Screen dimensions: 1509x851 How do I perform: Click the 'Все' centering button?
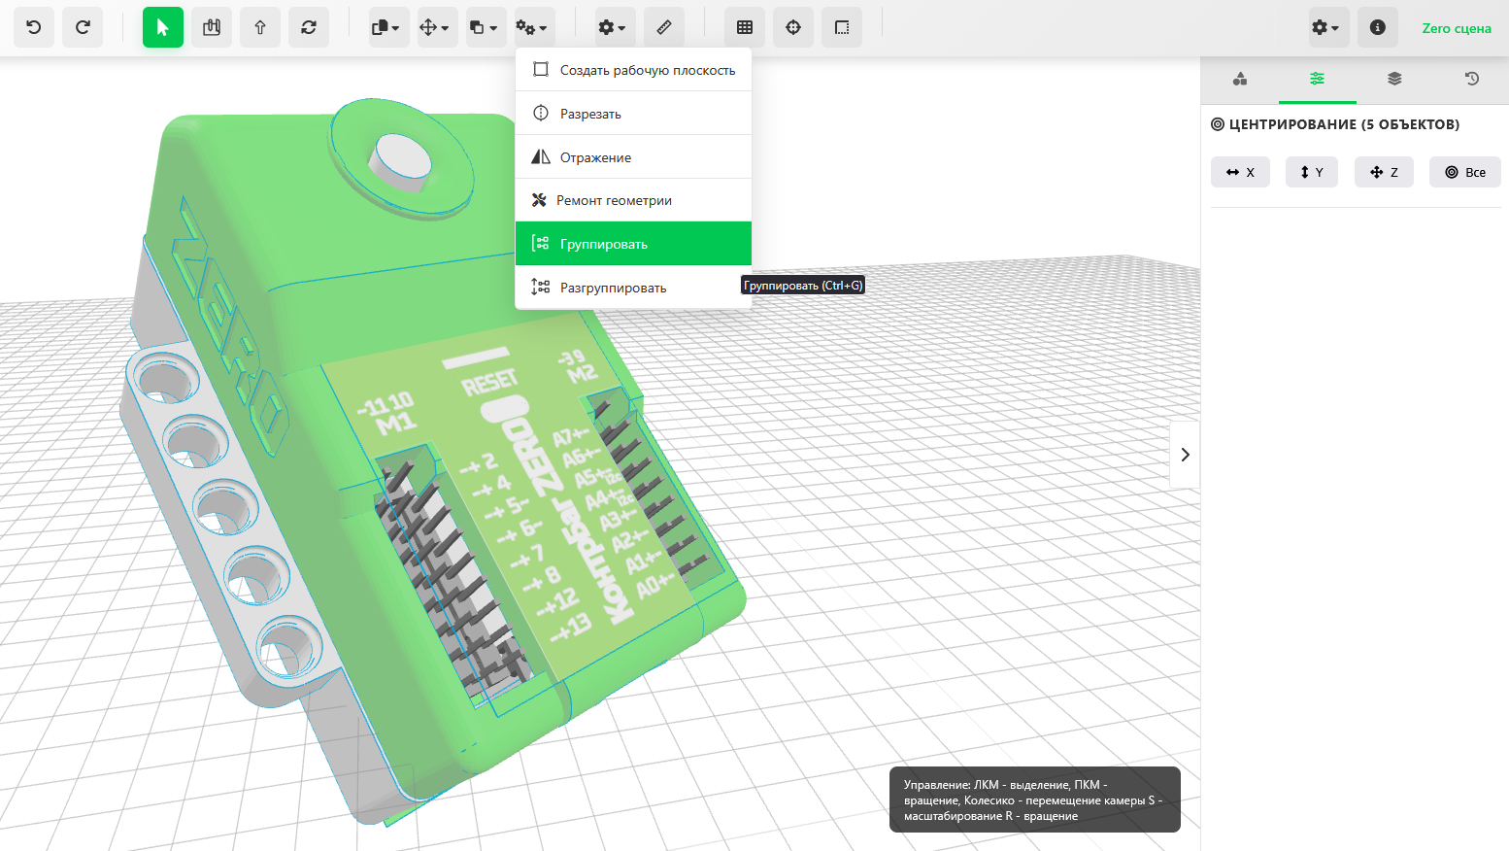point(1464,172)
